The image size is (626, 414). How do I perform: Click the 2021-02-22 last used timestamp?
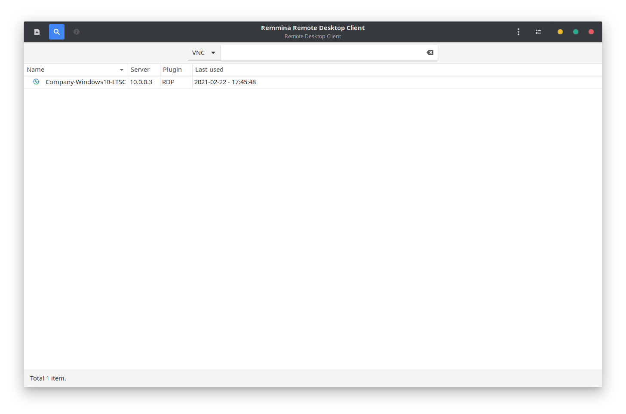point(225,82)
